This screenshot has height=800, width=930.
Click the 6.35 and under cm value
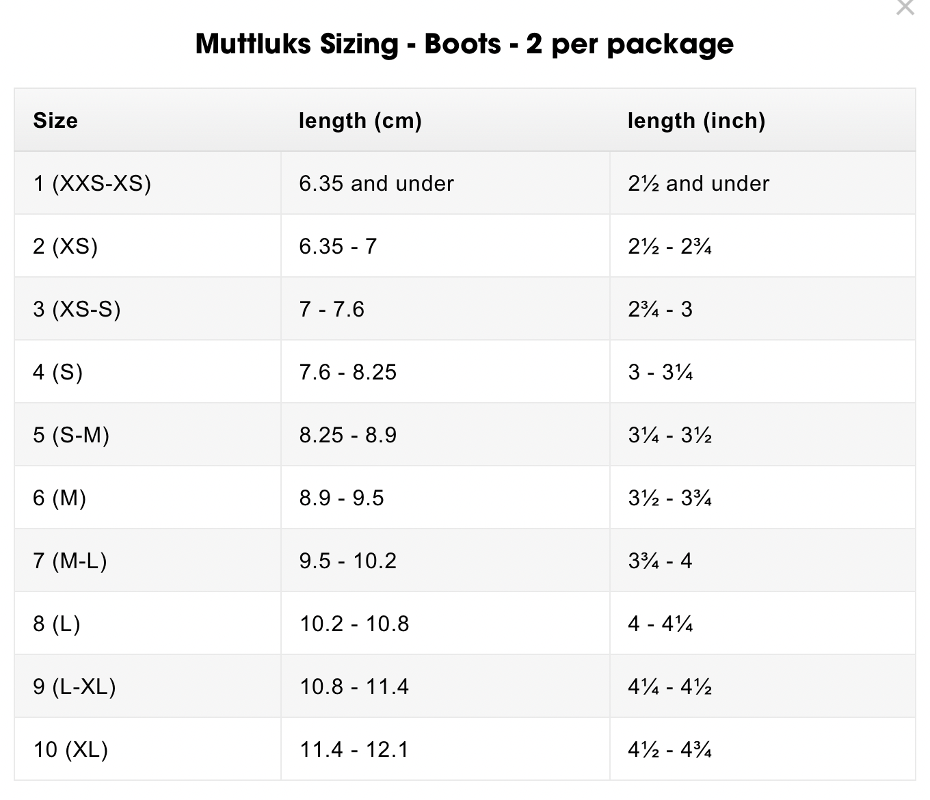pos(376,183)
